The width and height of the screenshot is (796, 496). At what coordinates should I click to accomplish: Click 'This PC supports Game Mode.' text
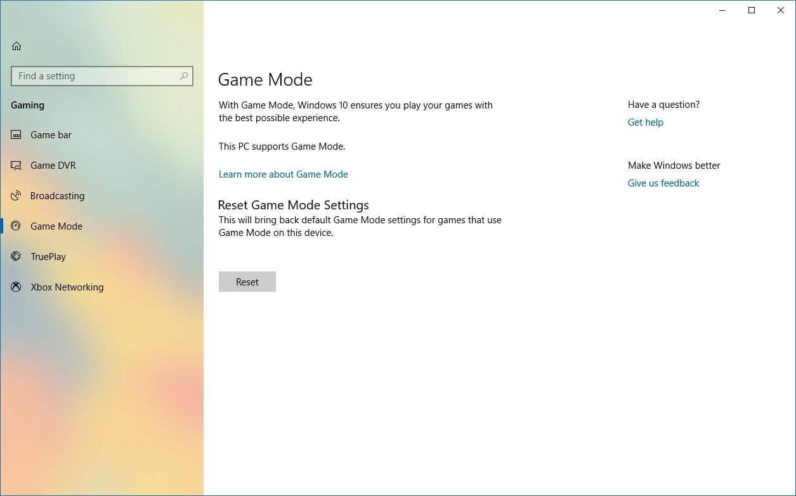pyautogui.click(x=282, y=147)
